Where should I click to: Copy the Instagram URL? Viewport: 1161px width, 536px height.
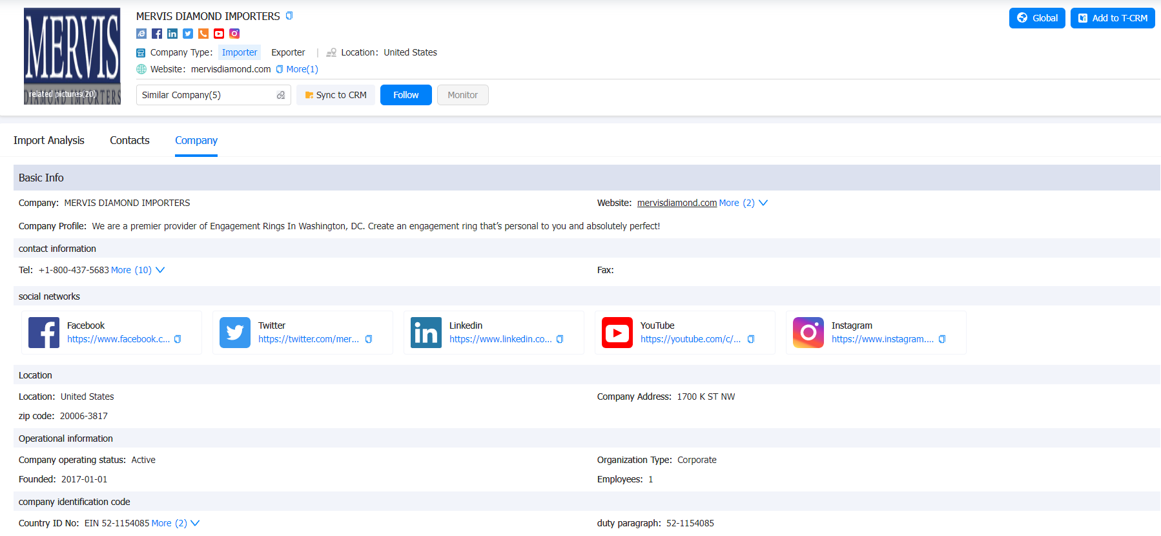942,339
